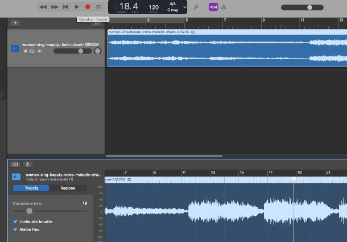Mute the woman-sing-beauty track
The height and width of the screenshot is (242, 347).
[x=26, y=51]
